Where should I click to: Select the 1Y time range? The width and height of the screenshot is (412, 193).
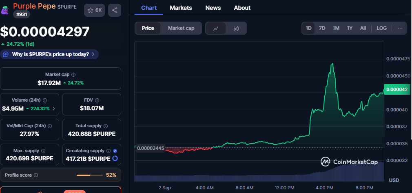coord(350,28)
